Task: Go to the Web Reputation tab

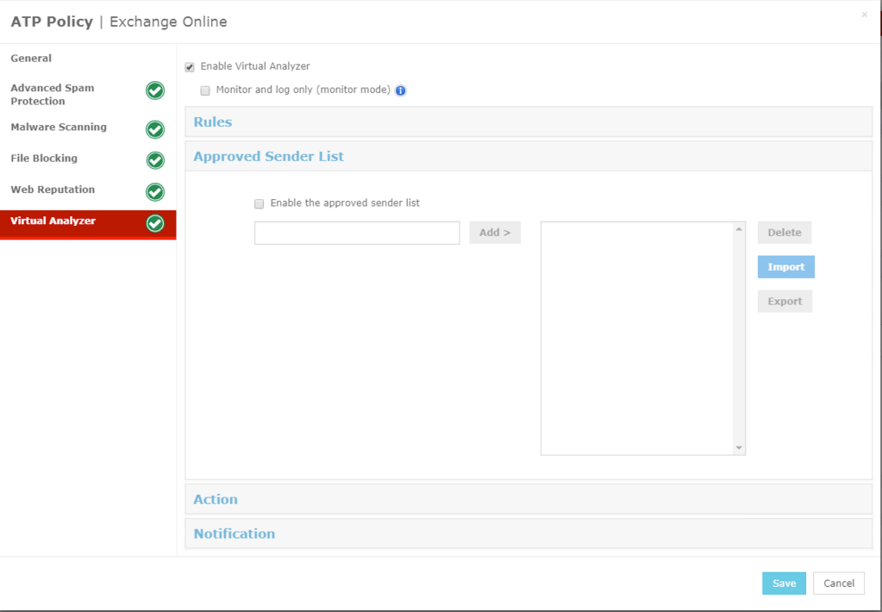Action: pyautogui.click(x=88, y=190)
